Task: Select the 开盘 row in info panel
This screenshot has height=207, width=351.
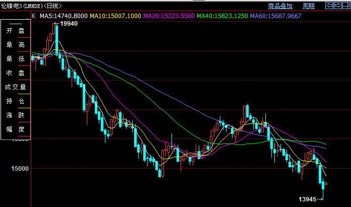Action: coord(15,31)
